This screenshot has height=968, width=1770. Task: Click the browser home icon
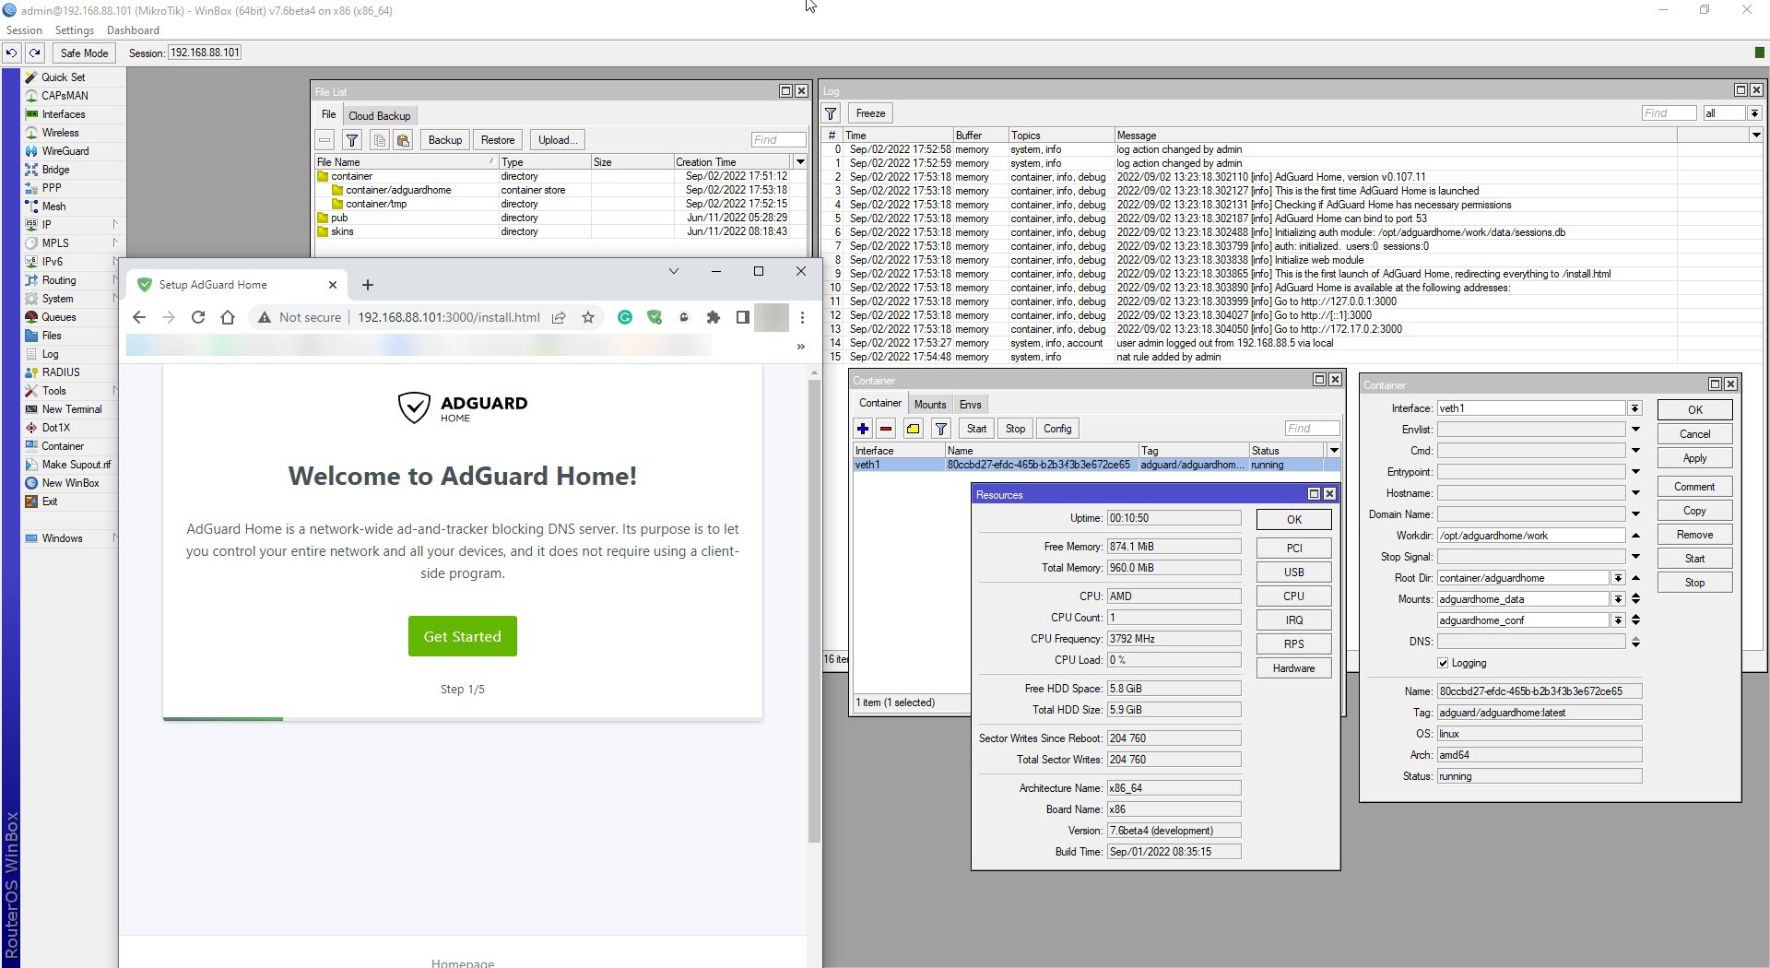(x=228, y=317)
